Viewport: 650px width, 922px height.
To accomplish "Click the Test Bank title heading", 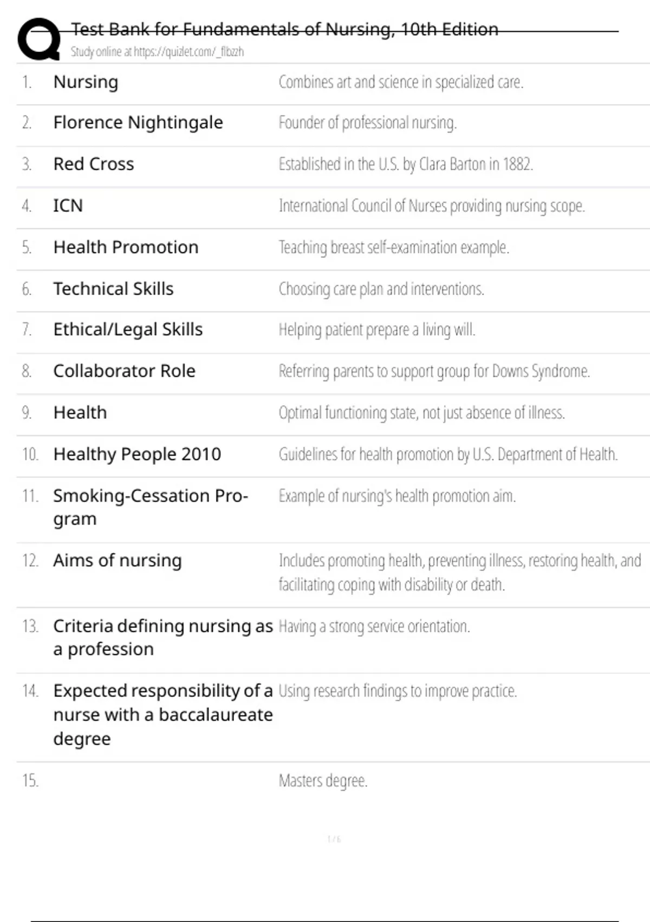I will pyautogui.click(x=285, y=29).
